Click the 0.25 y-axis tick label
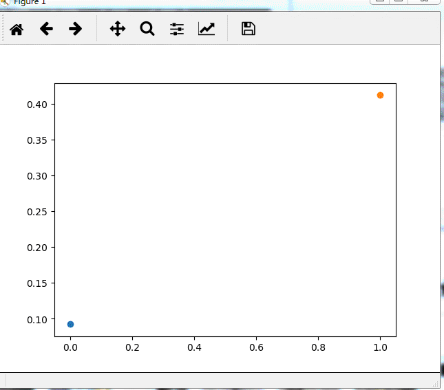This screenshot has width=444, height=390. click(36, 212)
